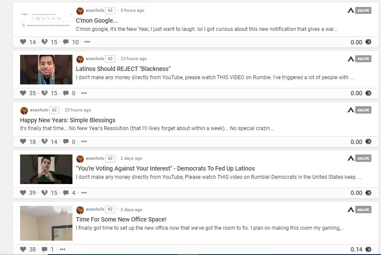Open esecholo username on "C'mon Google..." post
Screen dimensions: 381x255
tap(95, 10)
